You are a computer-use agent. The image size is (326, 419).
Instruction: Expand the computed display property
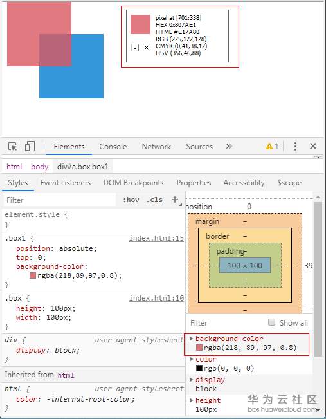(191, 380)
